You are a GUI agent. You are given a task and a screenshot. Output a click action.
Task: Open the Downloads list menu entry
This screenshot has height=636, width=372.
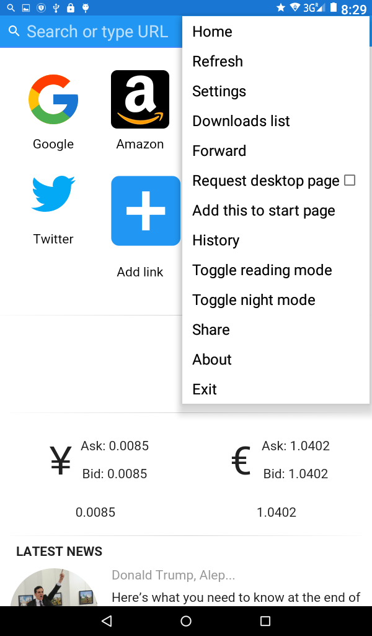click(241, 121)
